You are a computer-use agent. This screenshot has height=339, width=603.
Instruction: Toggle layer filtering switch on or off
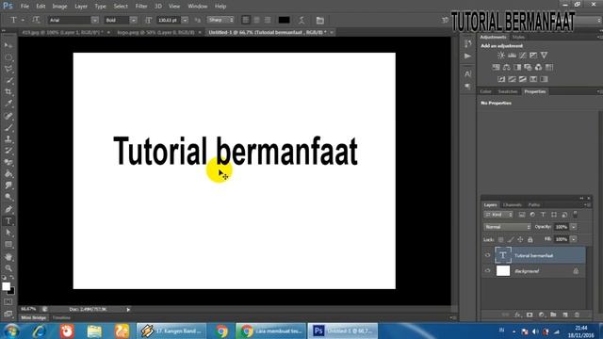(576, 215)
